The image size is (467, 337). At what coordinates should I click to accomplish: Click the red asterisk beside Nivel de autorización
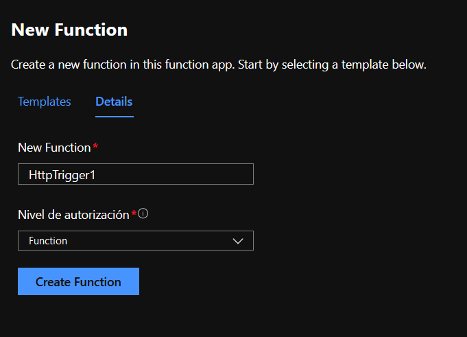click(134, 213)
